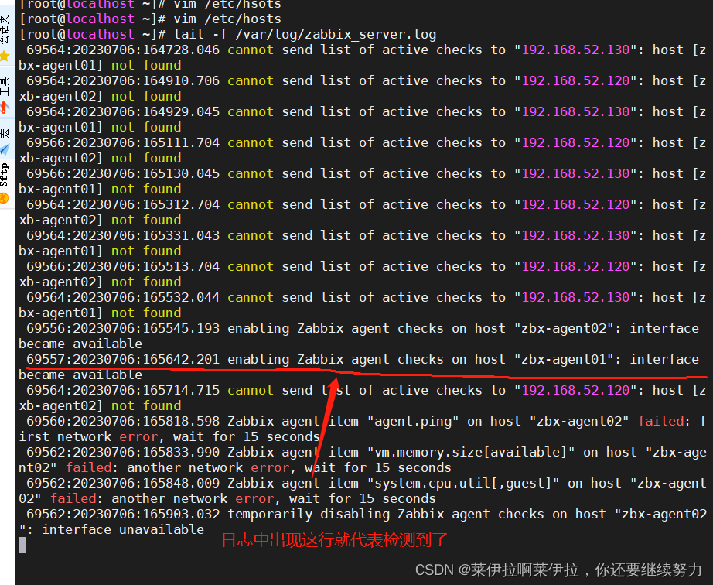The height and width of the screenshot is (585, 713).
Task: Click IP 192.168.52.130 in the 165130.045 line
Action: click(575, 173)
